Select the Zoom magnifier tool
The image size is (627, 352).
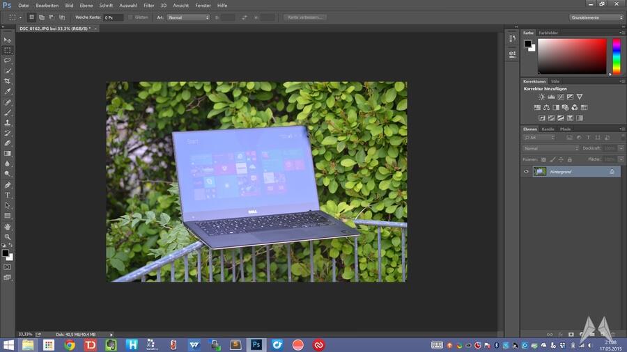8,237
